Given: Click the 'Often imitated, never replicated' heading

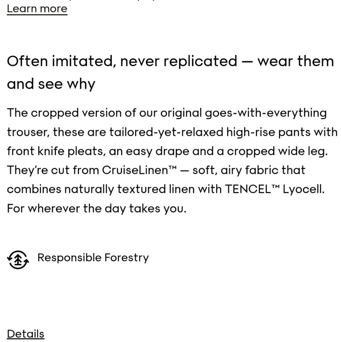Looking at the screenshot, I should (122, 61).
